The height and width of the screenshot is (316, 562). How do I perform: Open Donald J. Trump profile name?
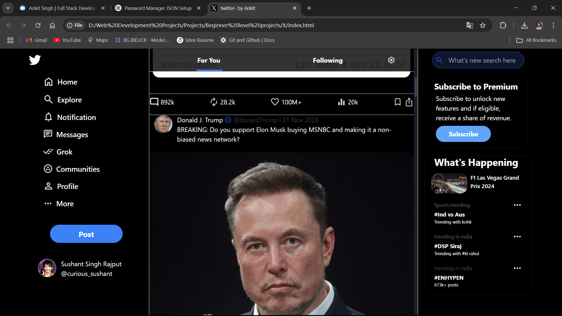click(x=200, y=120)
